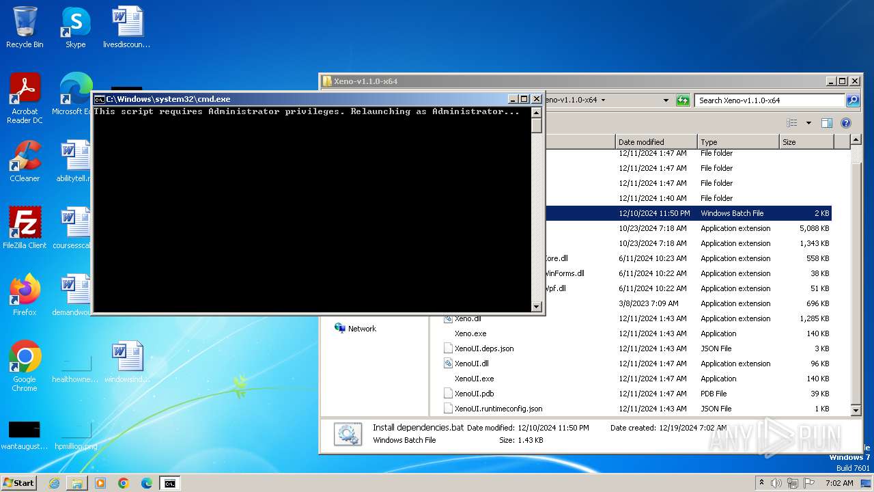Launch Microsoft Edge from the taskbar
Image resolution: width=874 pixels, height=492 pixels.
click(147, 483)
